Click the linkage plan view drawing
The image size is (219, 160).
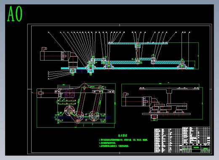coord(76,105)
